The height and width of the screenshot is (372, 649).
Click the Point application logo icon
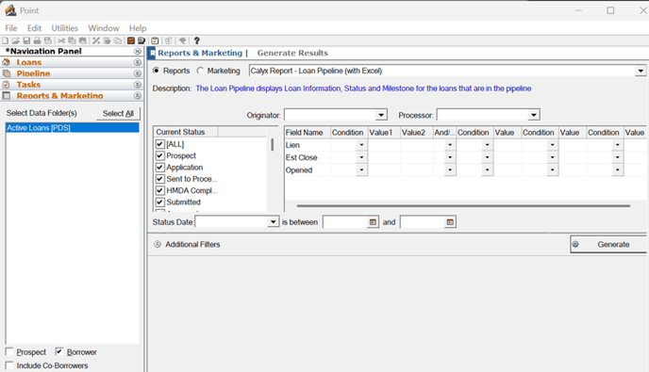pos(10,10)
